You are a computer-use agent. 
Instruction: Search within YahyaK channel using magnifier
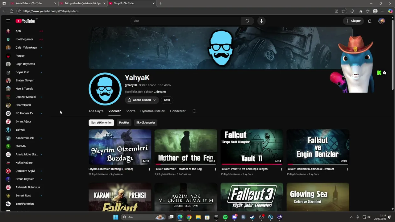(194, 111)
